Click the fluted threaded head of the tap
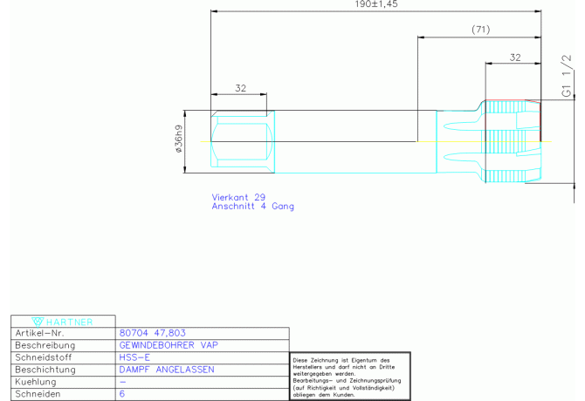Screen dimensions: 585x401 click(x=511, y=140)
